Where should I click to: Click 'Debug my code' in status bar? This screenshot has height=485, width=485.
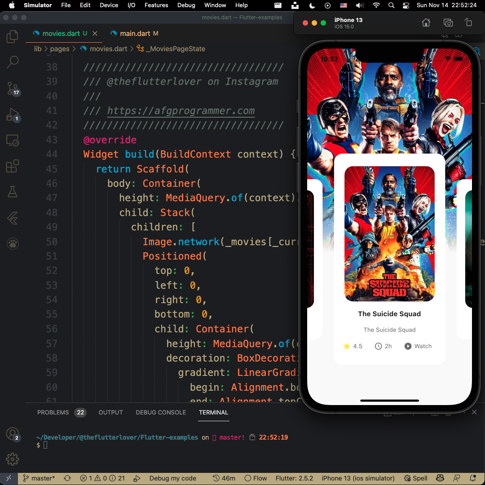coord(172,478)
